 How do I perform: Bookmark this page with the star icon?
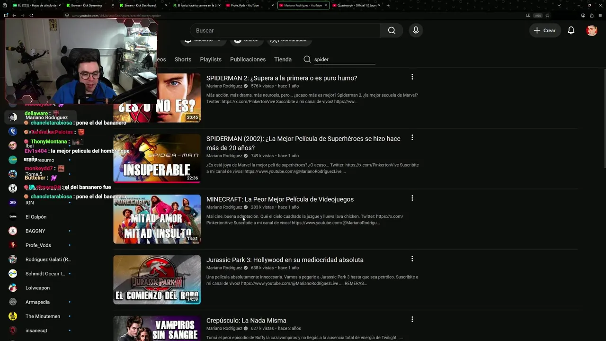(547, 15)
